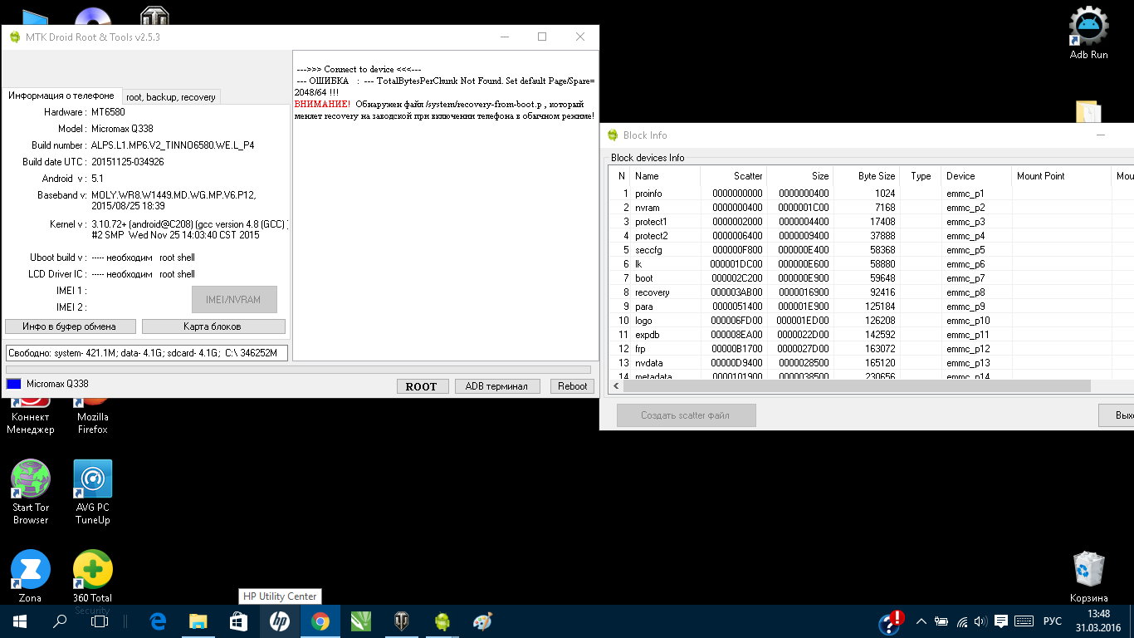Sort by the Name column header
Image resolution: width=1134 pixels, height=638 pixels.
click(665, 176)
